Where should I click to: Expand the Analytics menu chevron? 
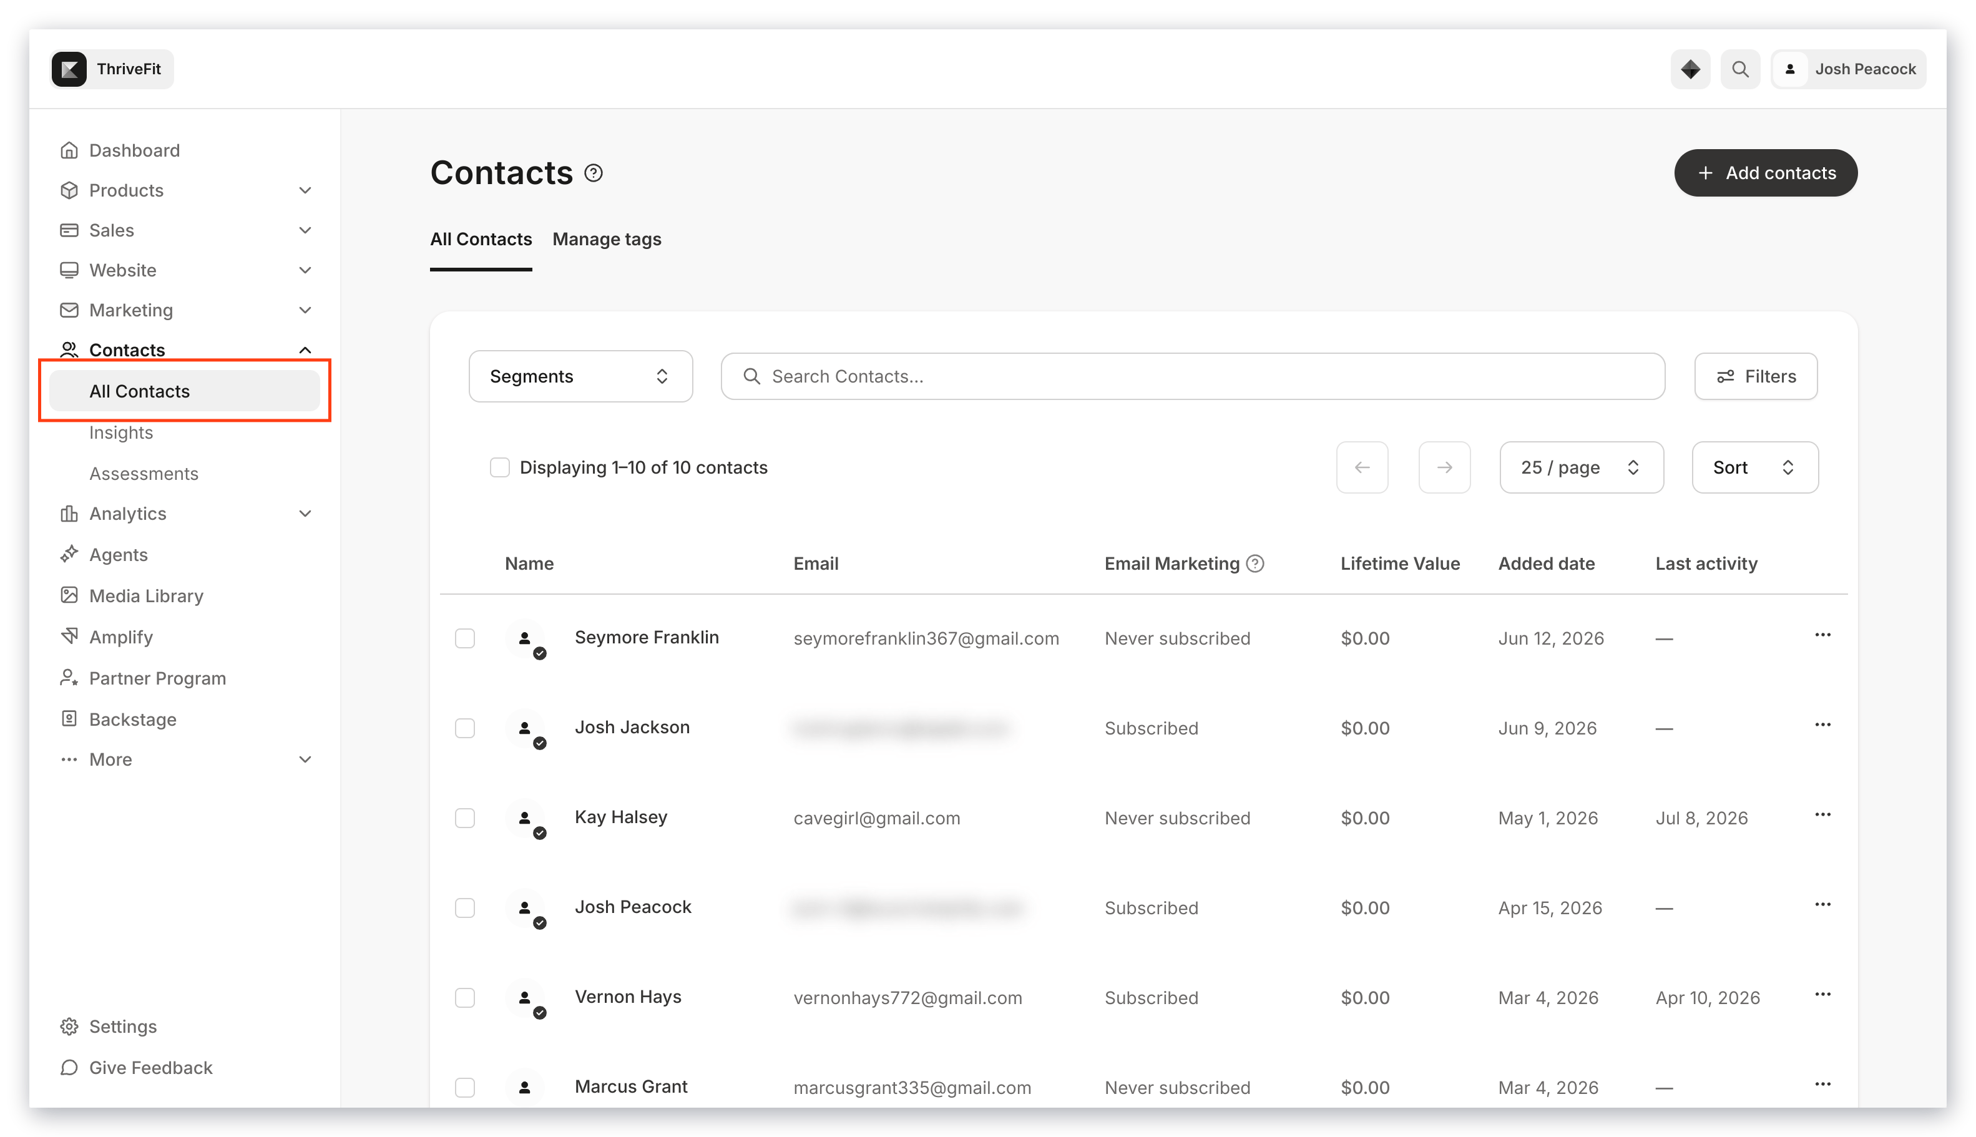(x=305, y=514)
